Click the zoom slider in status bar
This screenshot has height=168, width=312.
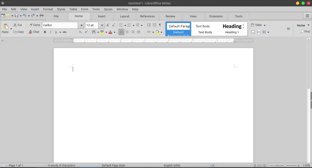click(285, 166)
